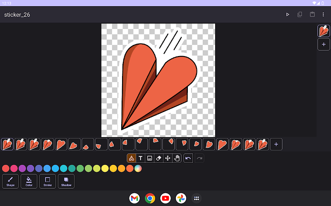331x206 pixels.
Task: Open the Shadow settings
Action: click(66, 181)
